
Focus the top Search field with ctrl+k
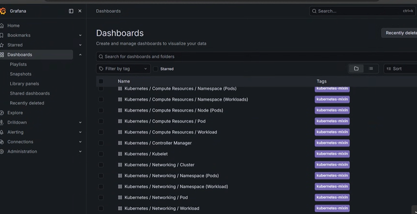[362, 11]
